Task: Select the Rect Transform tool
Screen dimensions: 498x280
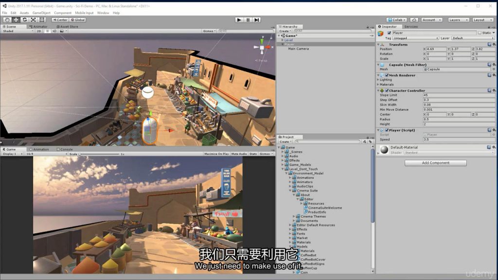Action: coord(42,20)
